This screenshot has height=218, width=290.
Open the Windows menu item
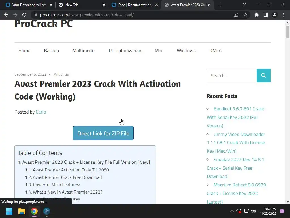186,51
